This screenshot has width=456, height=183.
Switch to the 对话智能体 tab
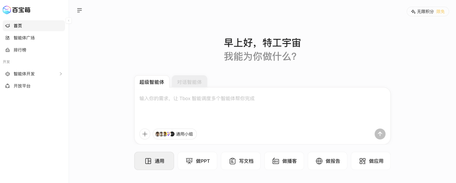point(189,82)
